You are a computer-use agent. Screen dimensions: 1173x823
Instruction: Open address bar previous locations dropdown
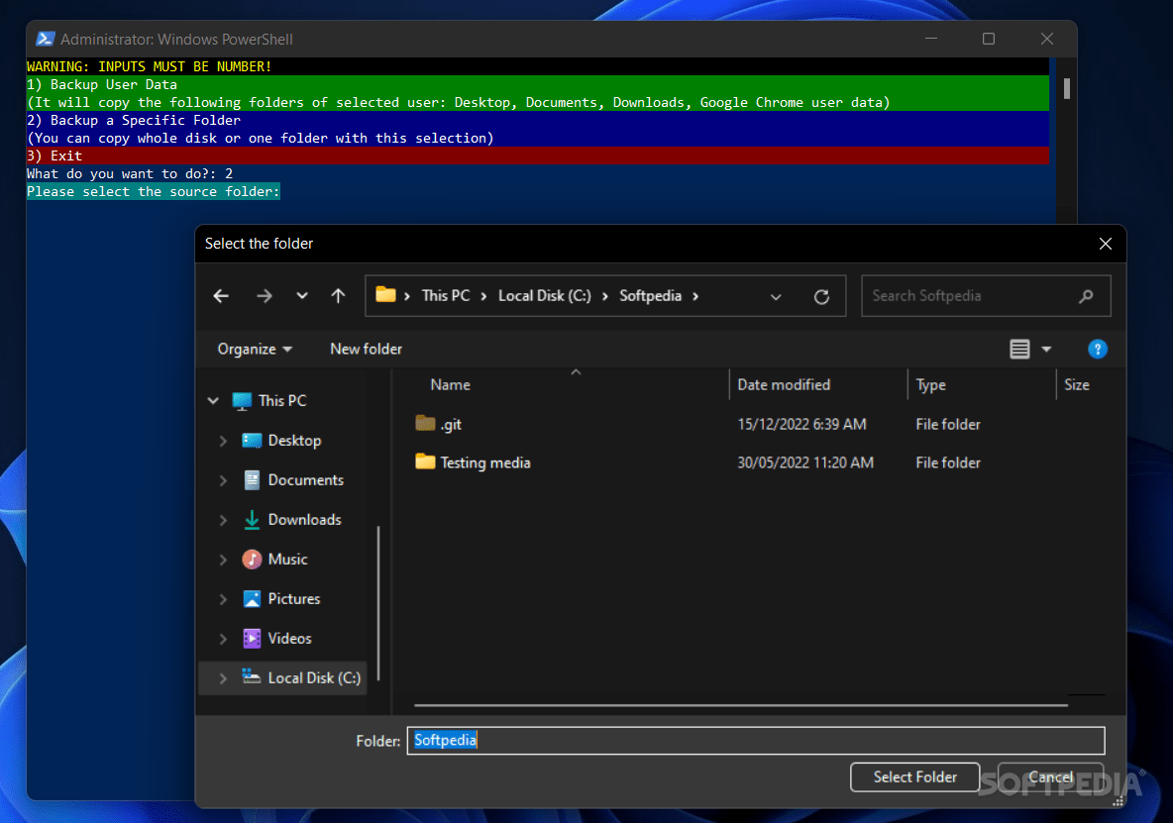[776, 297]
